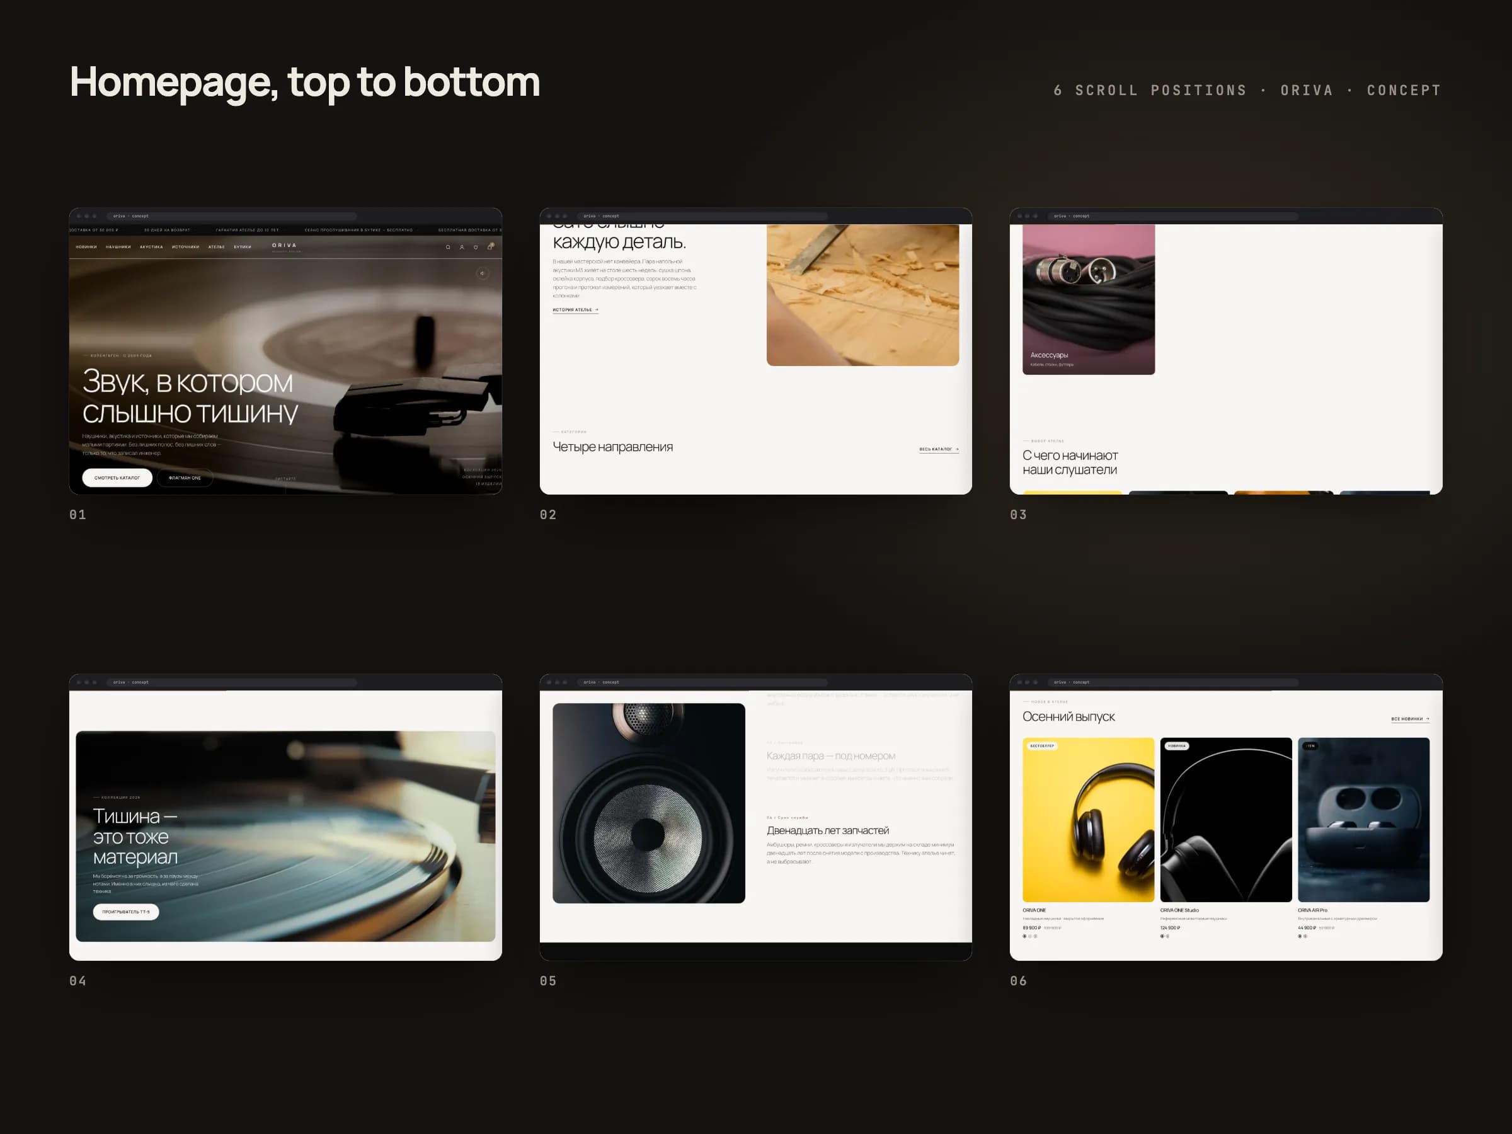Viewport: 1512px width, 1134px height.
Task: Click the СМОТРЕТЬ КАТАЛОГ button
Action: coord(117,478)
